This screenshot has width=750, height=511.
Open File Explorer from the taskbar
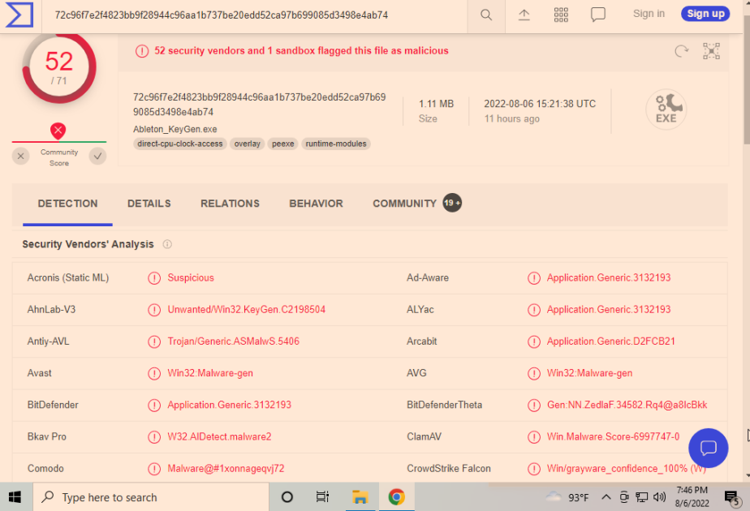coord(360,497)
